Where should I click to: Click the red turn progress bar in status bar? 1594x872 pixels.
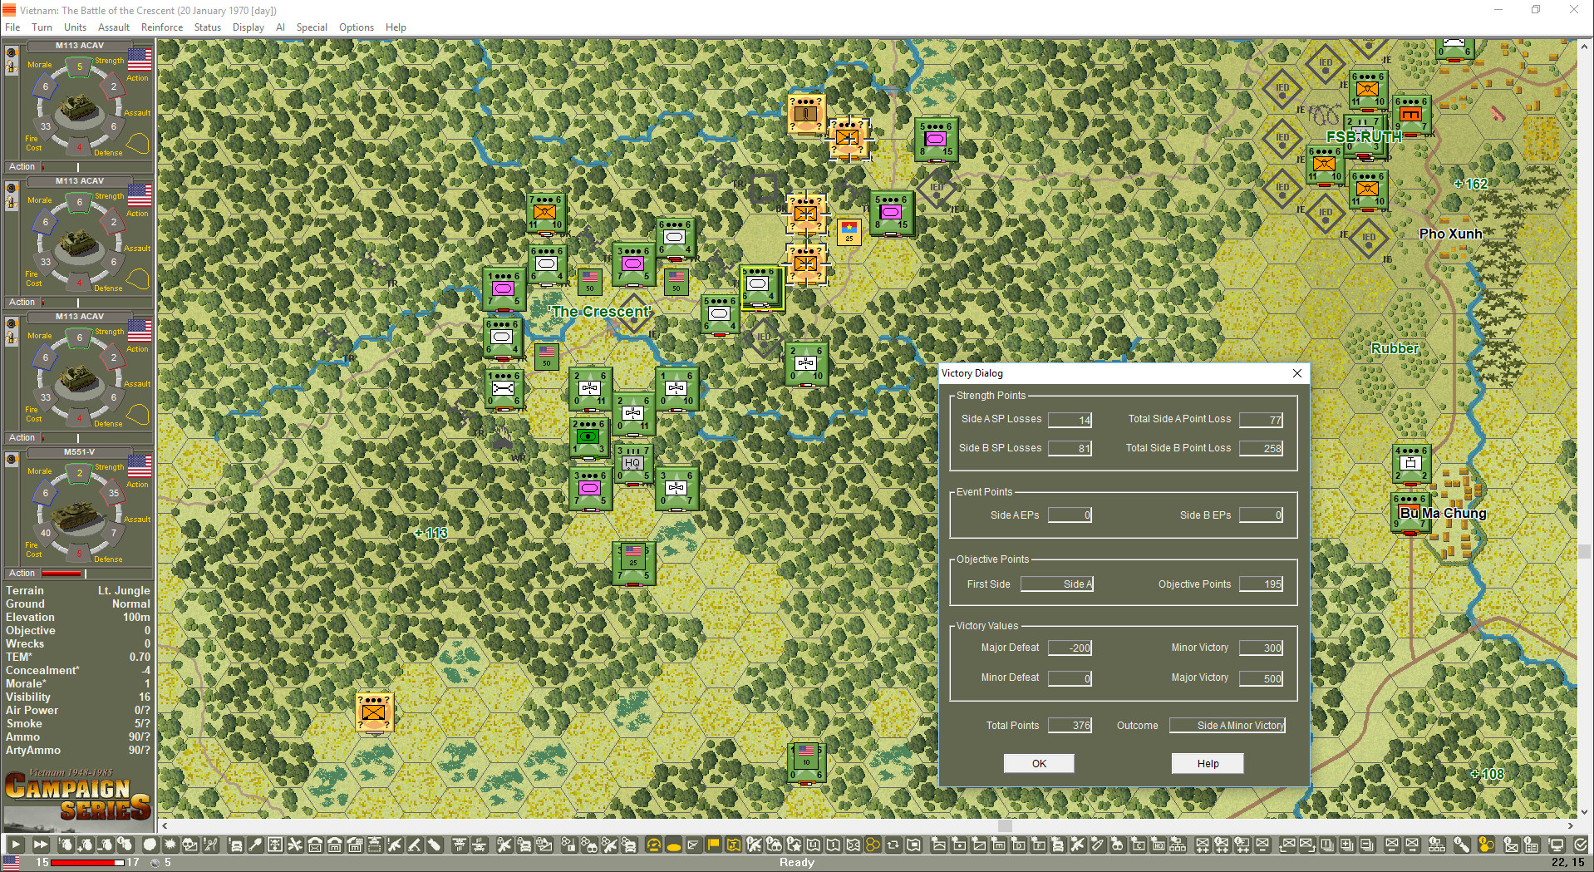coord(86,863)
